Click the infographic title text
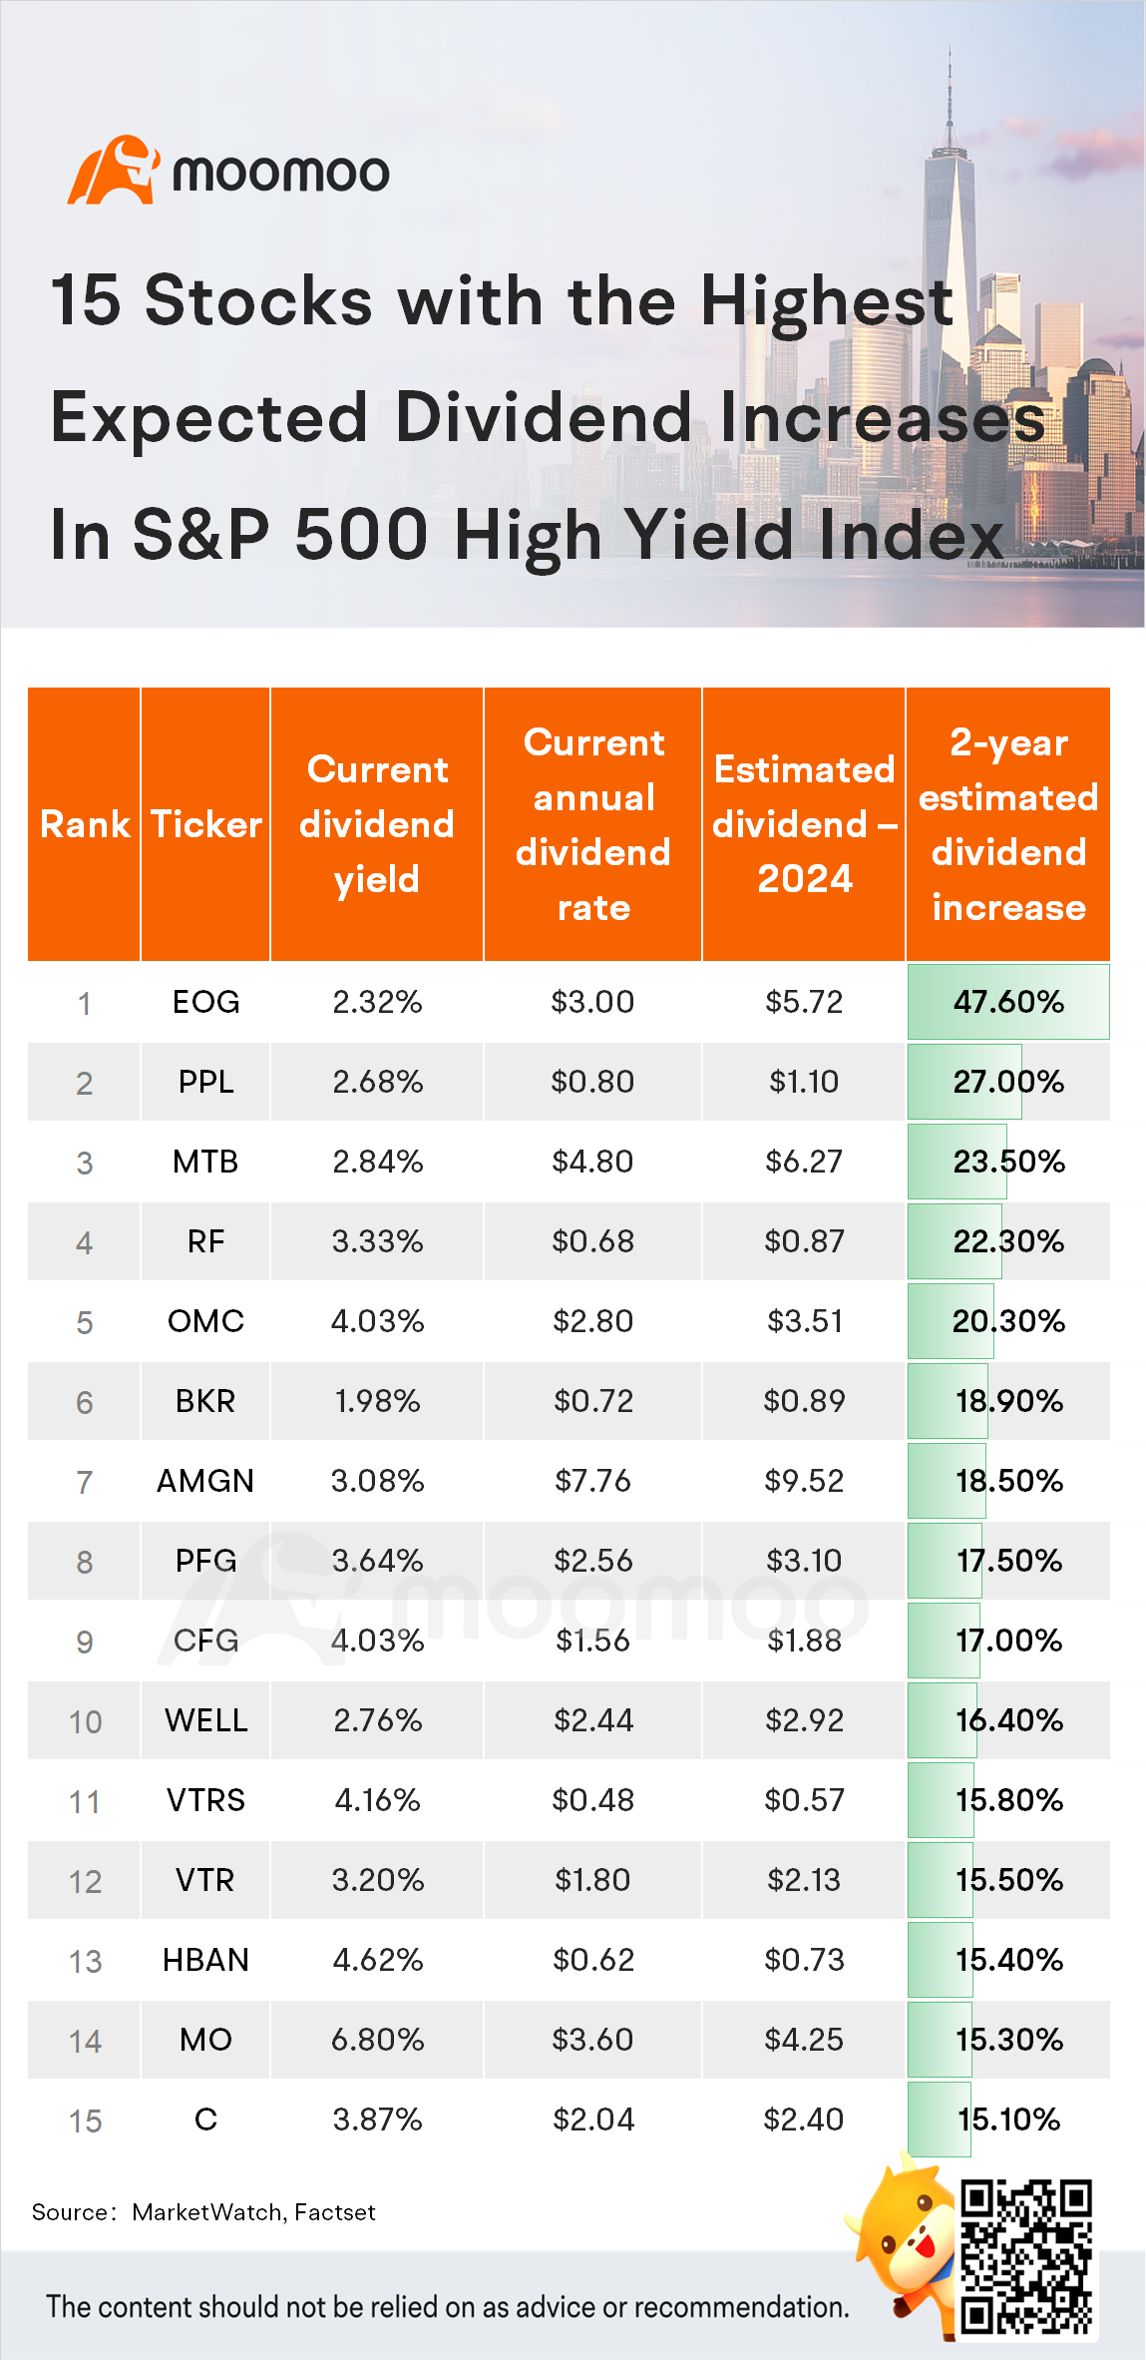The height and width of the screenshot is (2360, 1146). pos(547,417)
